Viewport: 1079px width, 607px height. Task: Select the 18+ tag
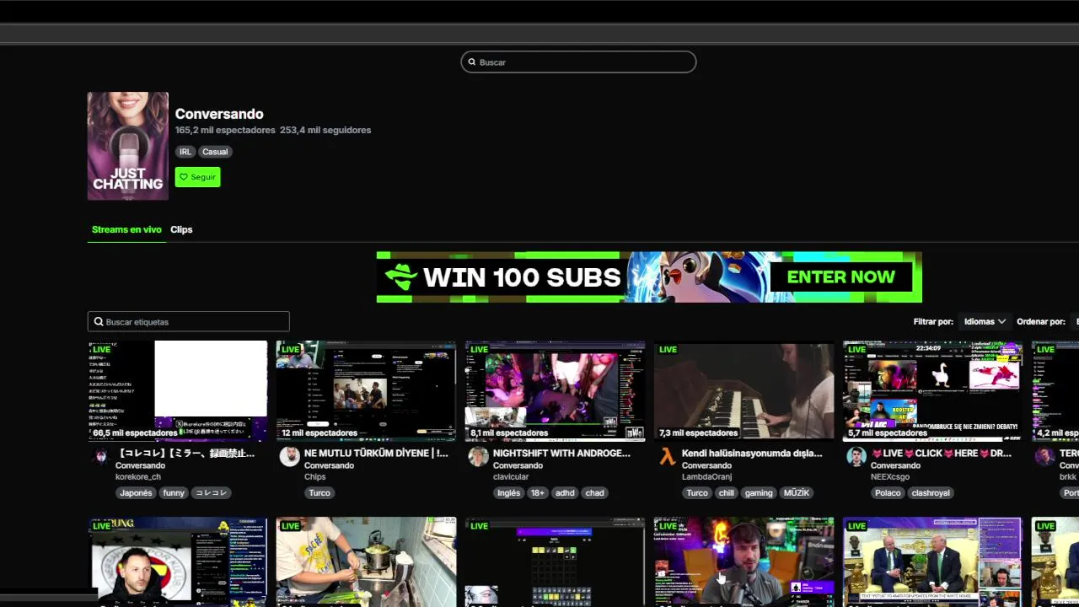tap(538, 492)
